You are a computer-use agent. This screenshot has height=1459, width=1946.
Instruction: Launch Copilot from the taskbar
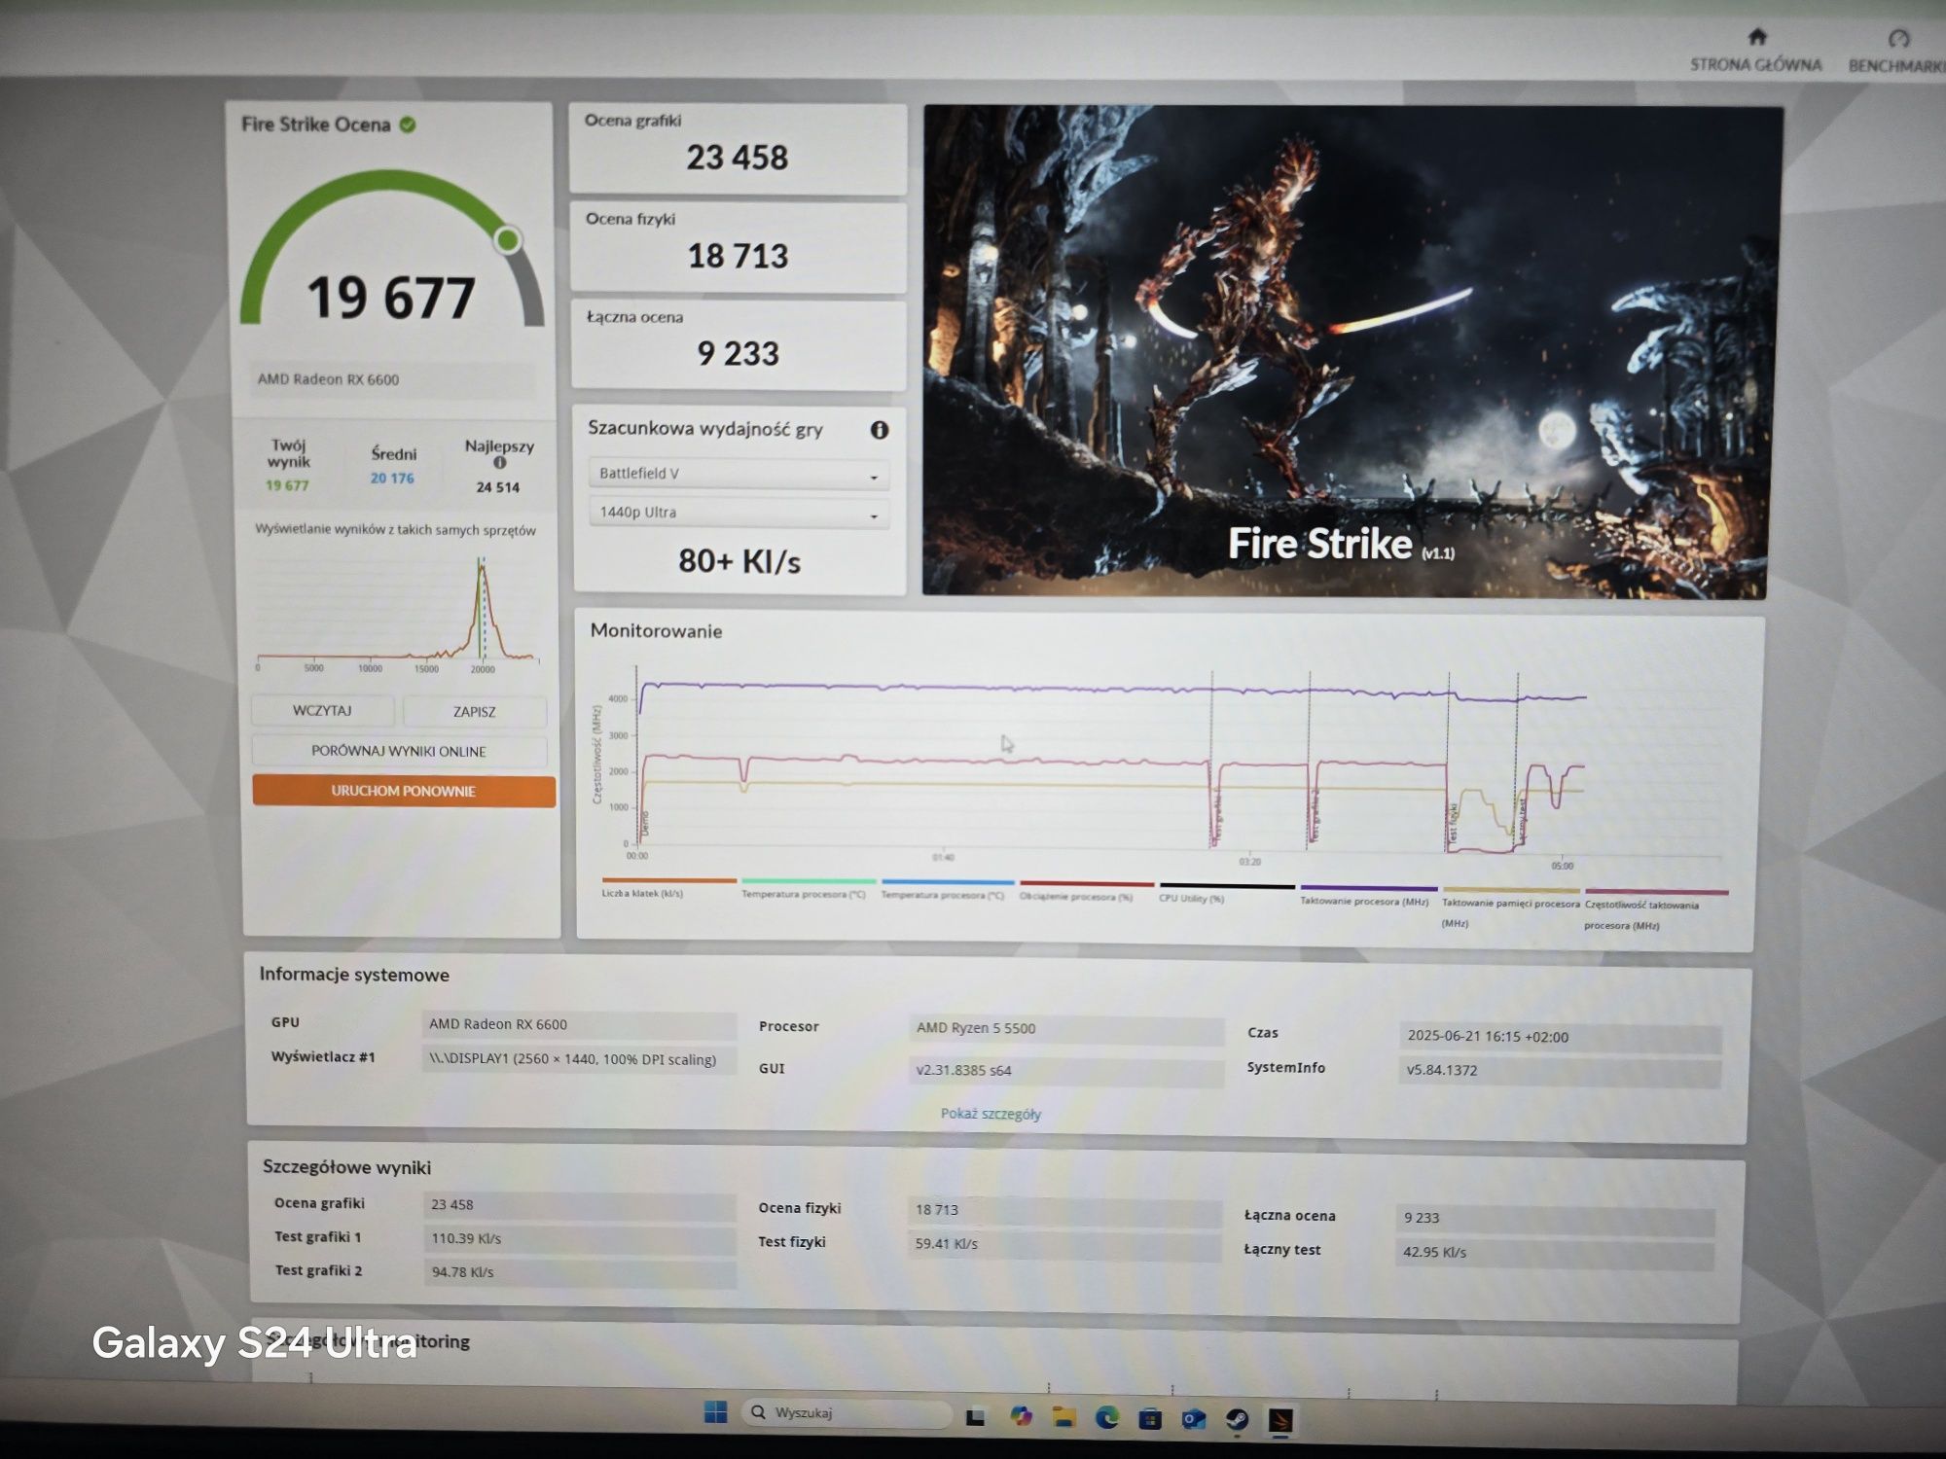click(x=1020, y=1417)
